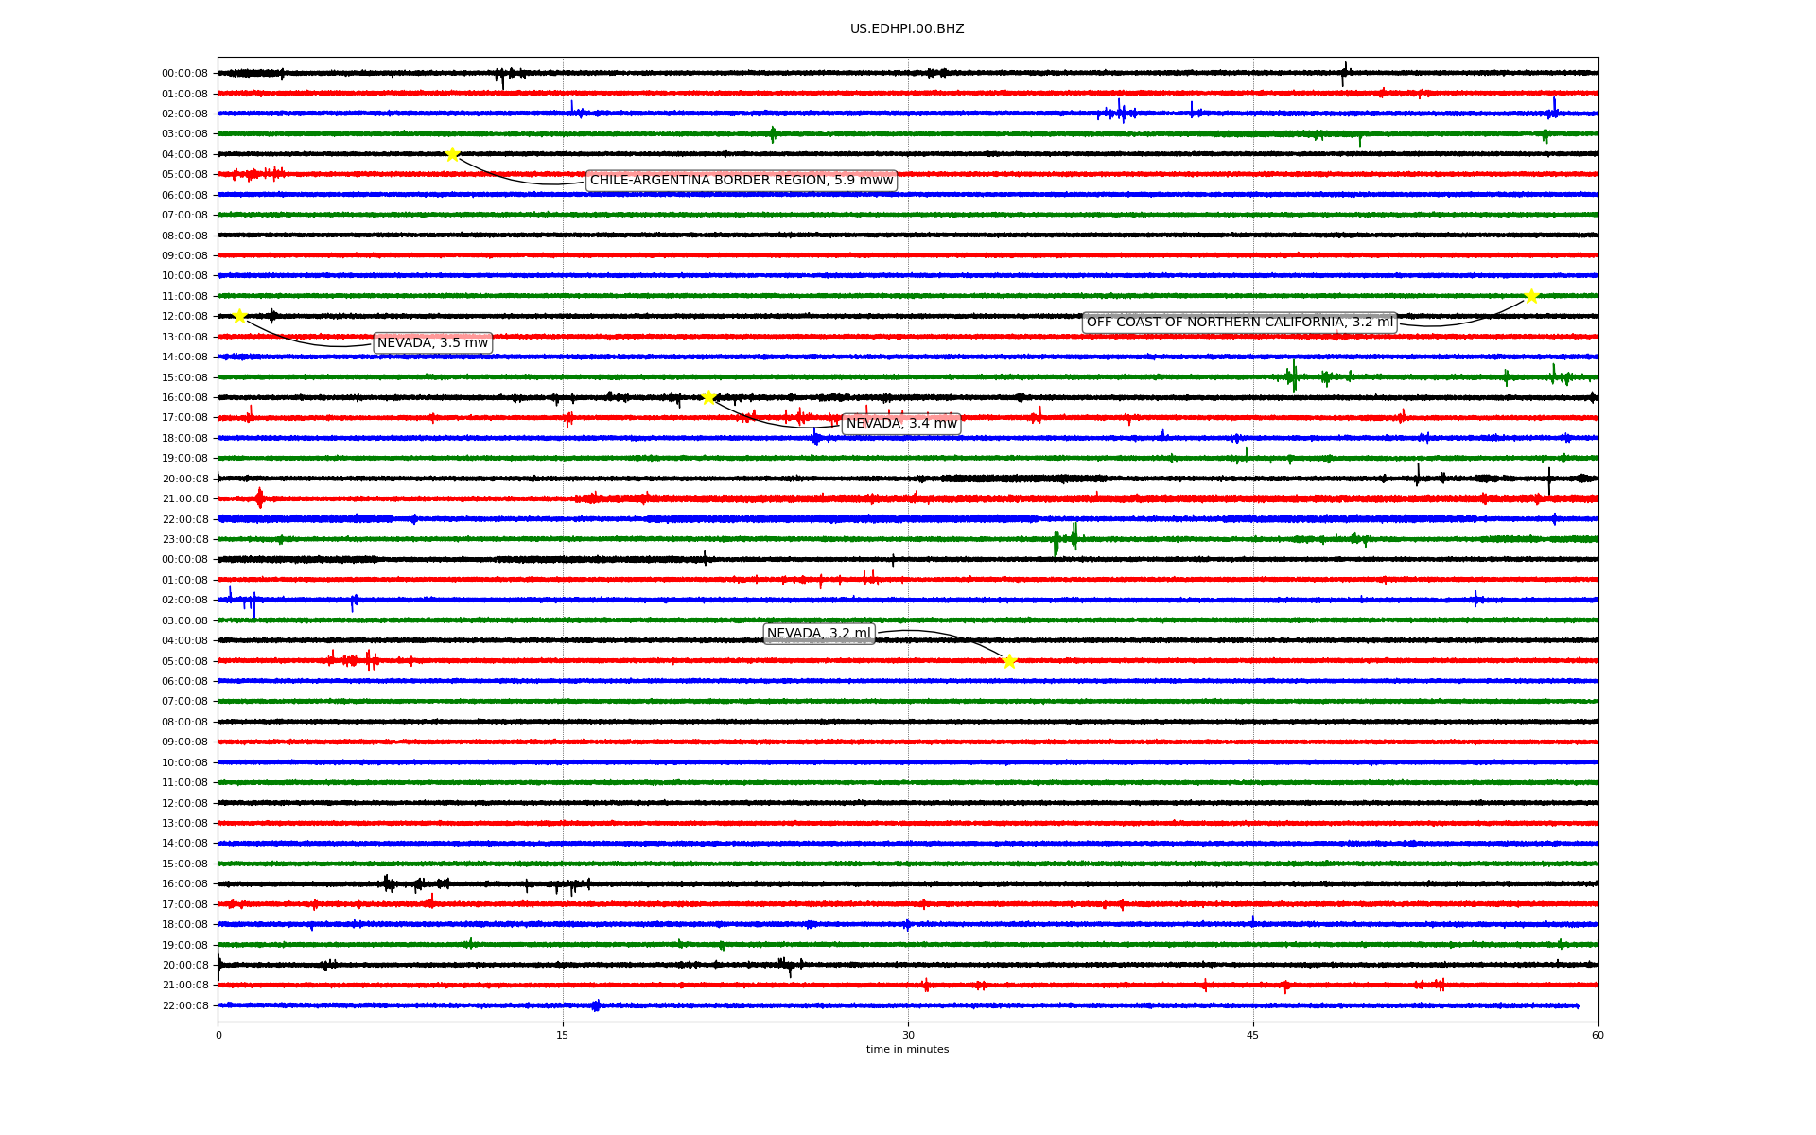Click the NEVADA, 3.2 ml annotation box
The image size is (1816, 1135).
(x=818, y=634)
